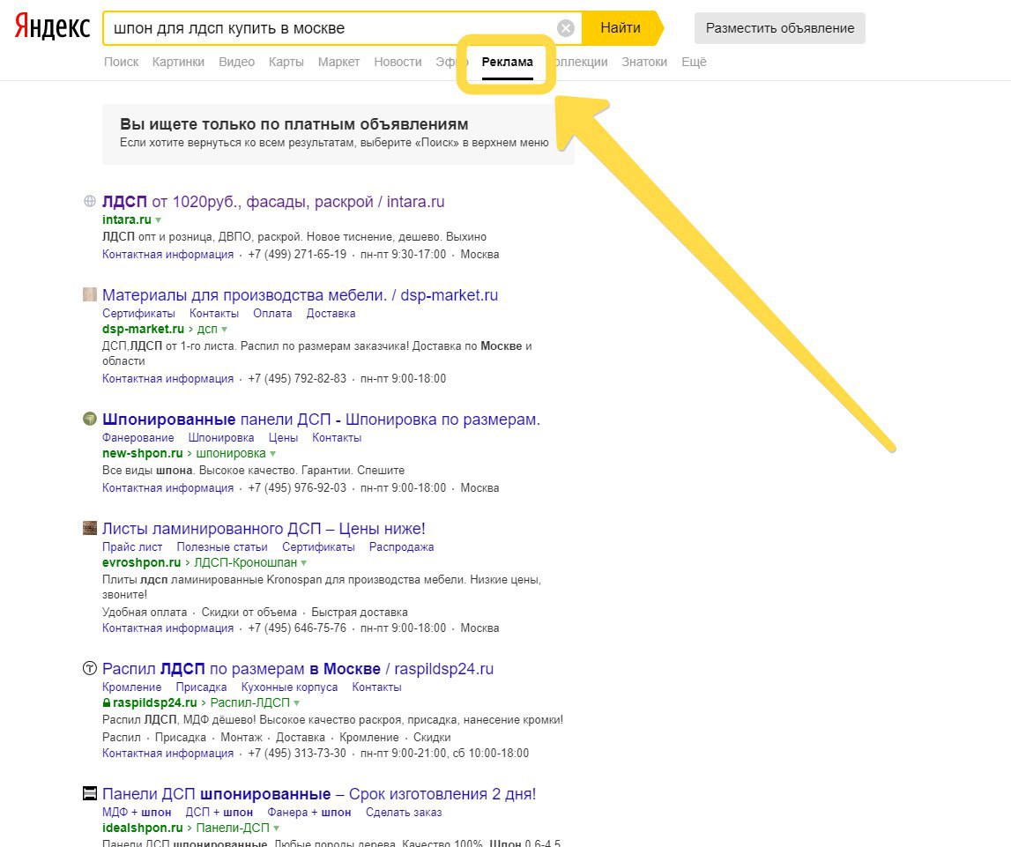The width and height of the screenshot is (1011, 847).
Task: Click phone number +7 (495) 646-75-76
Action: pos(297,628)
